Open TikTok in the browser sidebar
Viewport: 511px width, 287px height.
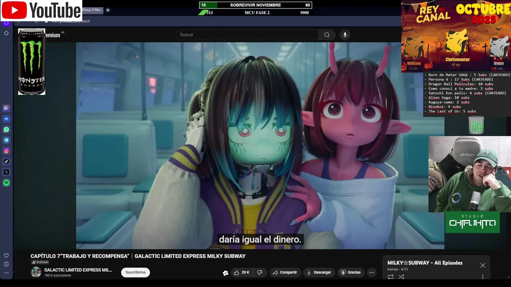coord(6,161)
